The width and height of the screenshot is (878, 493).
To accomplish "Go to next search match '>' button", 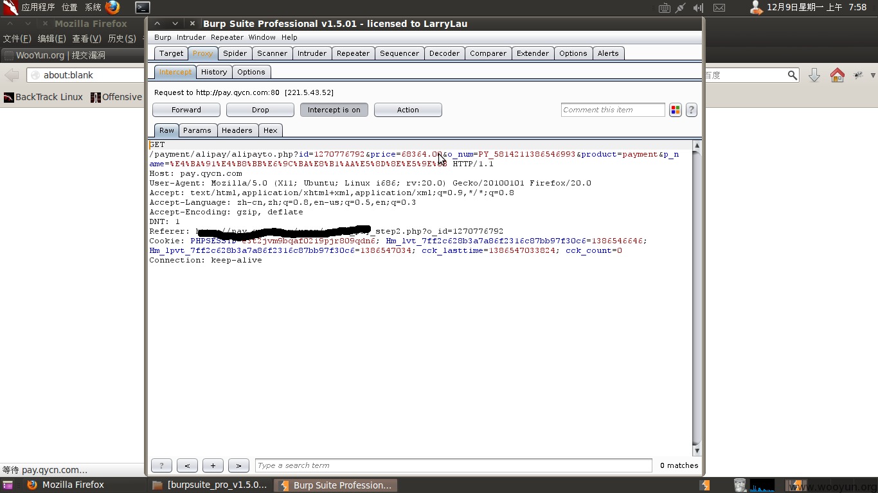I will pyautogui.click(x=238, y=465).
